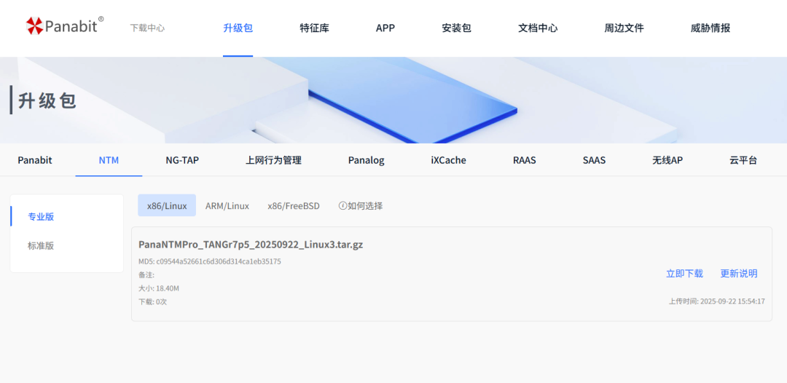Screen dimensions: 787x383
Task: Go to the APP section
Action: pos(385,28)
